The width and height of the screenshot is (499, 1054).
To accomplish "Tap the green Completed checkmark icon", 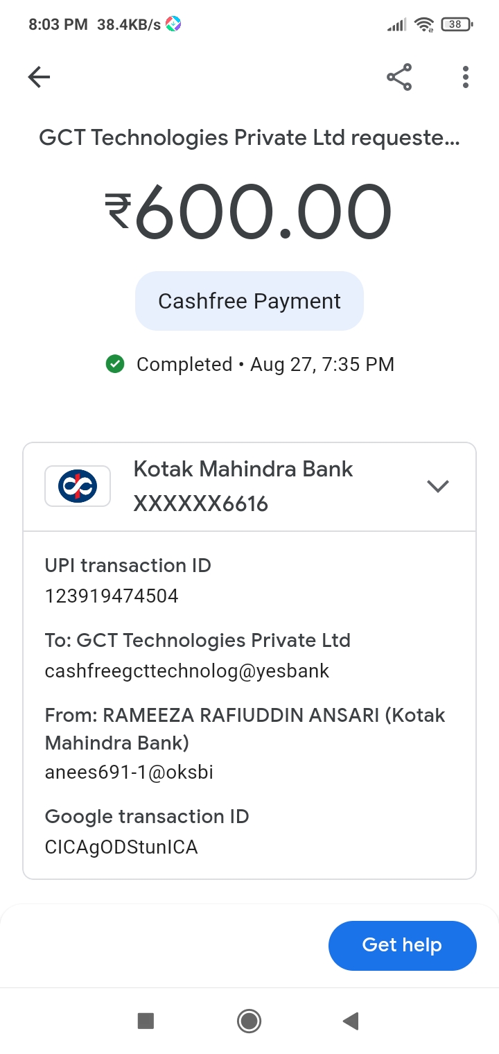I will pyautogui.click(x=115, y=364).
